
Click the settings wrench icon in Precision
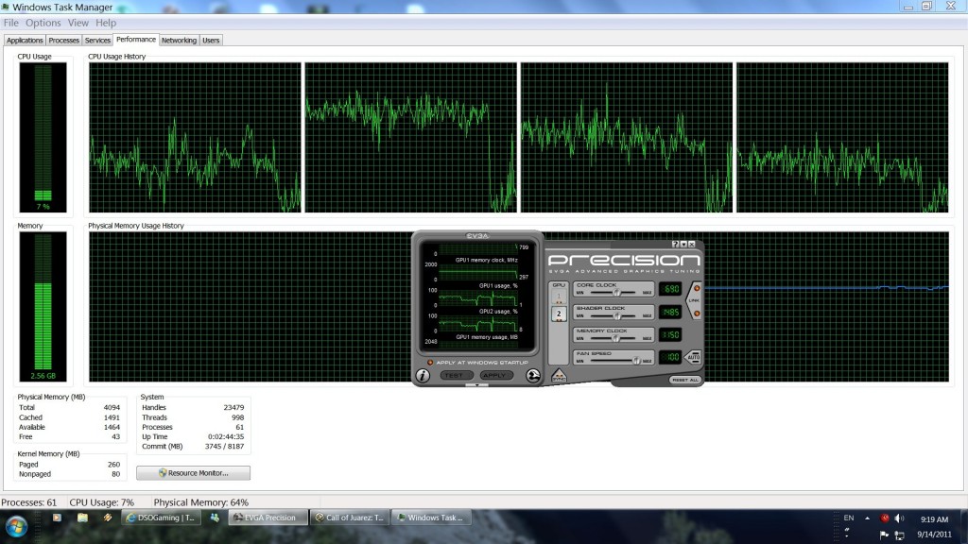coord(533,375)
